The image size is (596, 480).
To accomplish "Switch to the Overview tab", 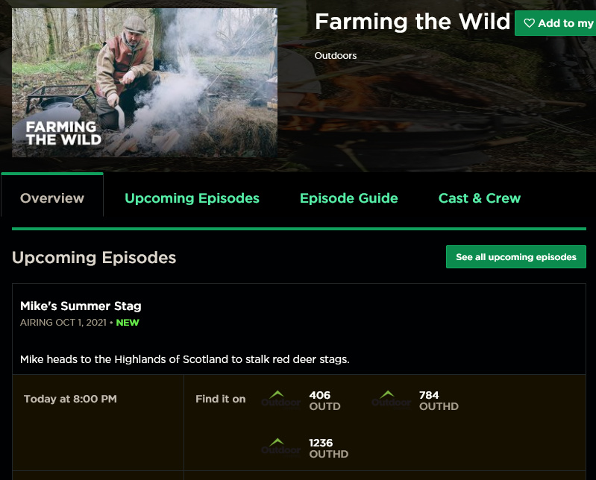I will (x=52, y=198).
